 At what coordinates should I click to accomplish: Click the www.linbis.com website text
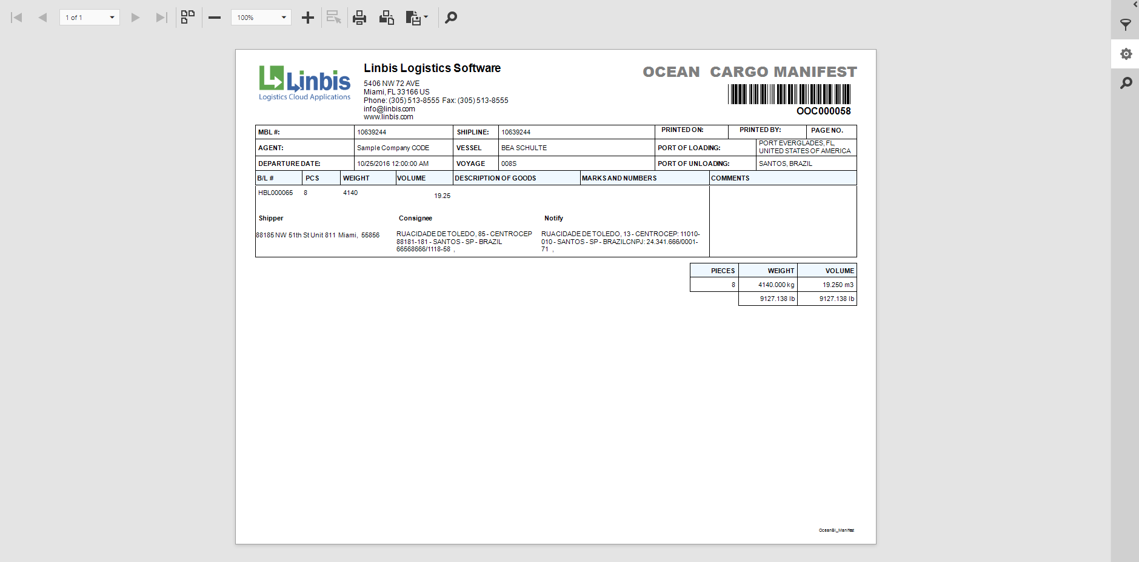[x=389, y=117]
